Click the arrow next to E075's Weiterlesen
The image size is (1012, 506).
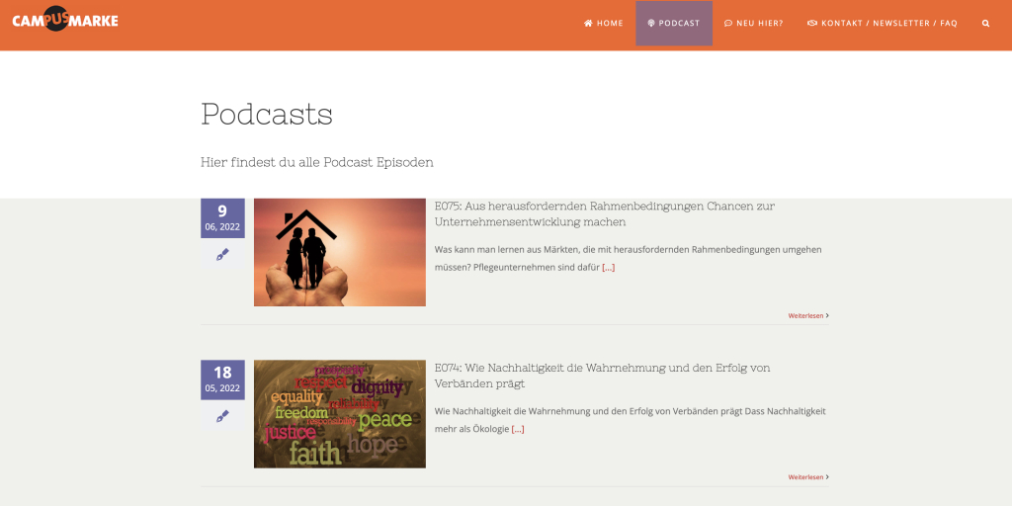827,315
